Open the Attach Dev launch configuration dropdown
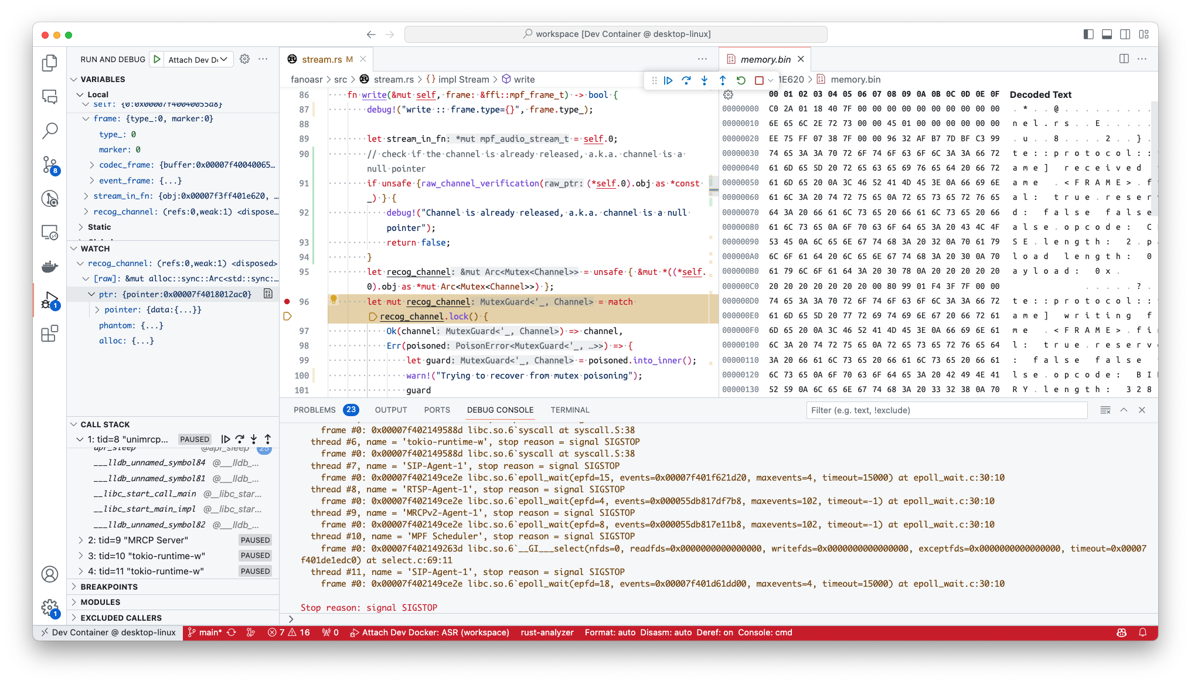 [x=198, y=59]
